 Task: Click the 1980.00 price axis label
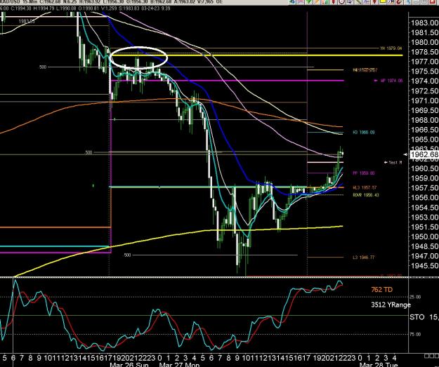(x=424, y=42)
